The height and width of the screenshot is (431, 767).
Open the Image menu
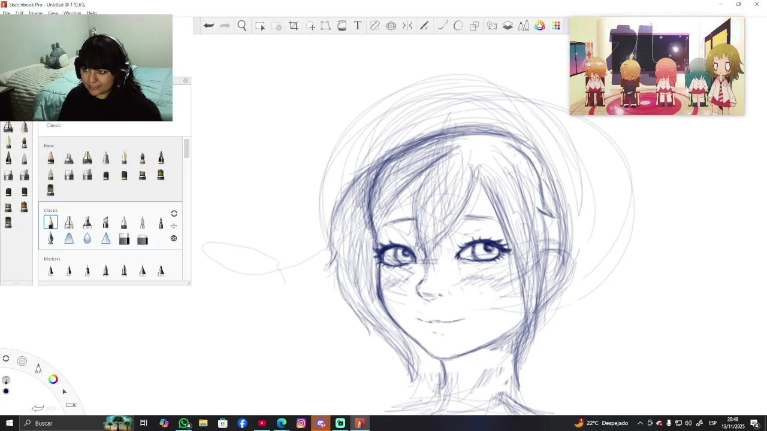[x=36, y=13]
